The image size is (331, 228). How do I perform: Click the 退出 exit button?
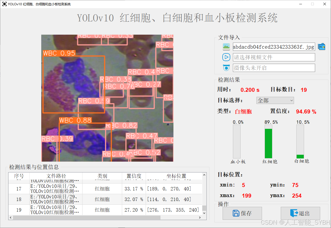pos(300,213)
